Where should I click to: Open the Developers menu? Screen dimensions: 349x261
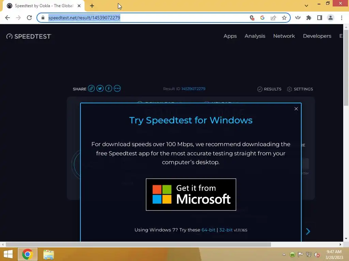click(317, 36)
